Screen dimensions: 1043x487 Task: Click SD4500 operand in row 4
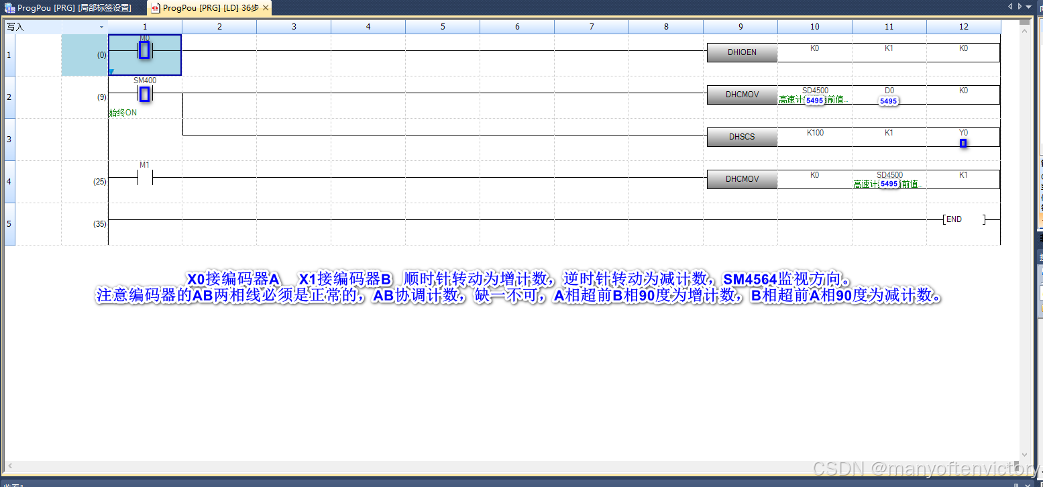(x=889, y=175)
